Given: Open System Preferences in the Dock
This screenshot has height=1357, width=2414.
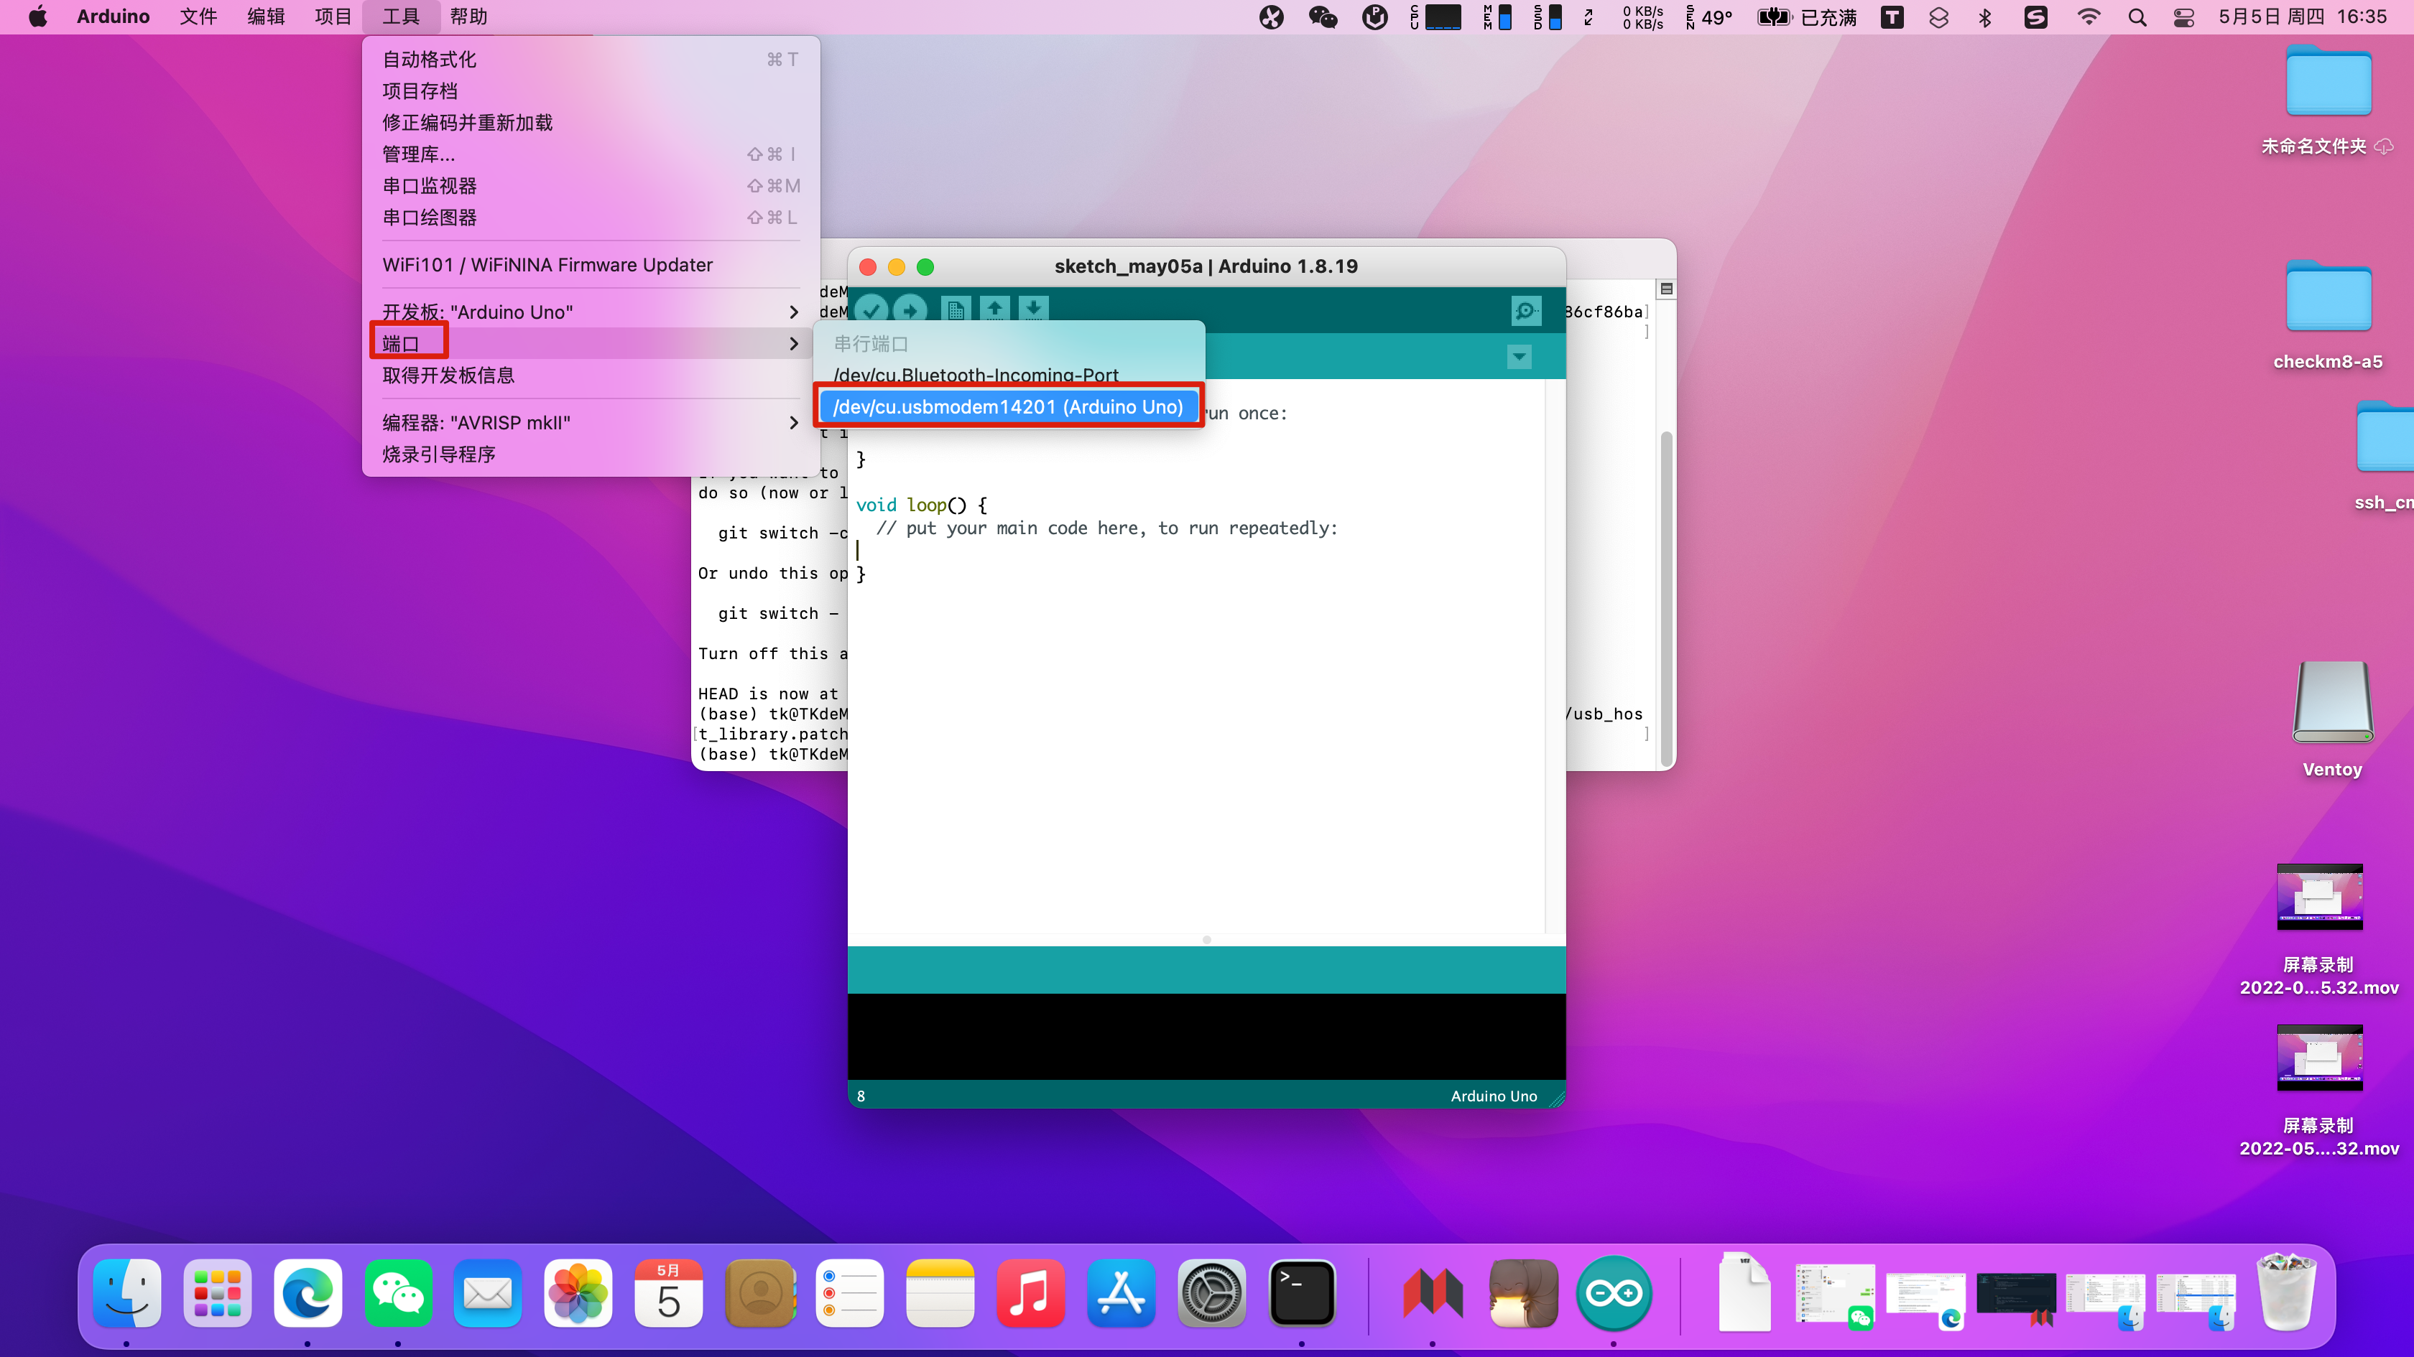Looking at the screenshot, I should (x=1211, y=1293).
